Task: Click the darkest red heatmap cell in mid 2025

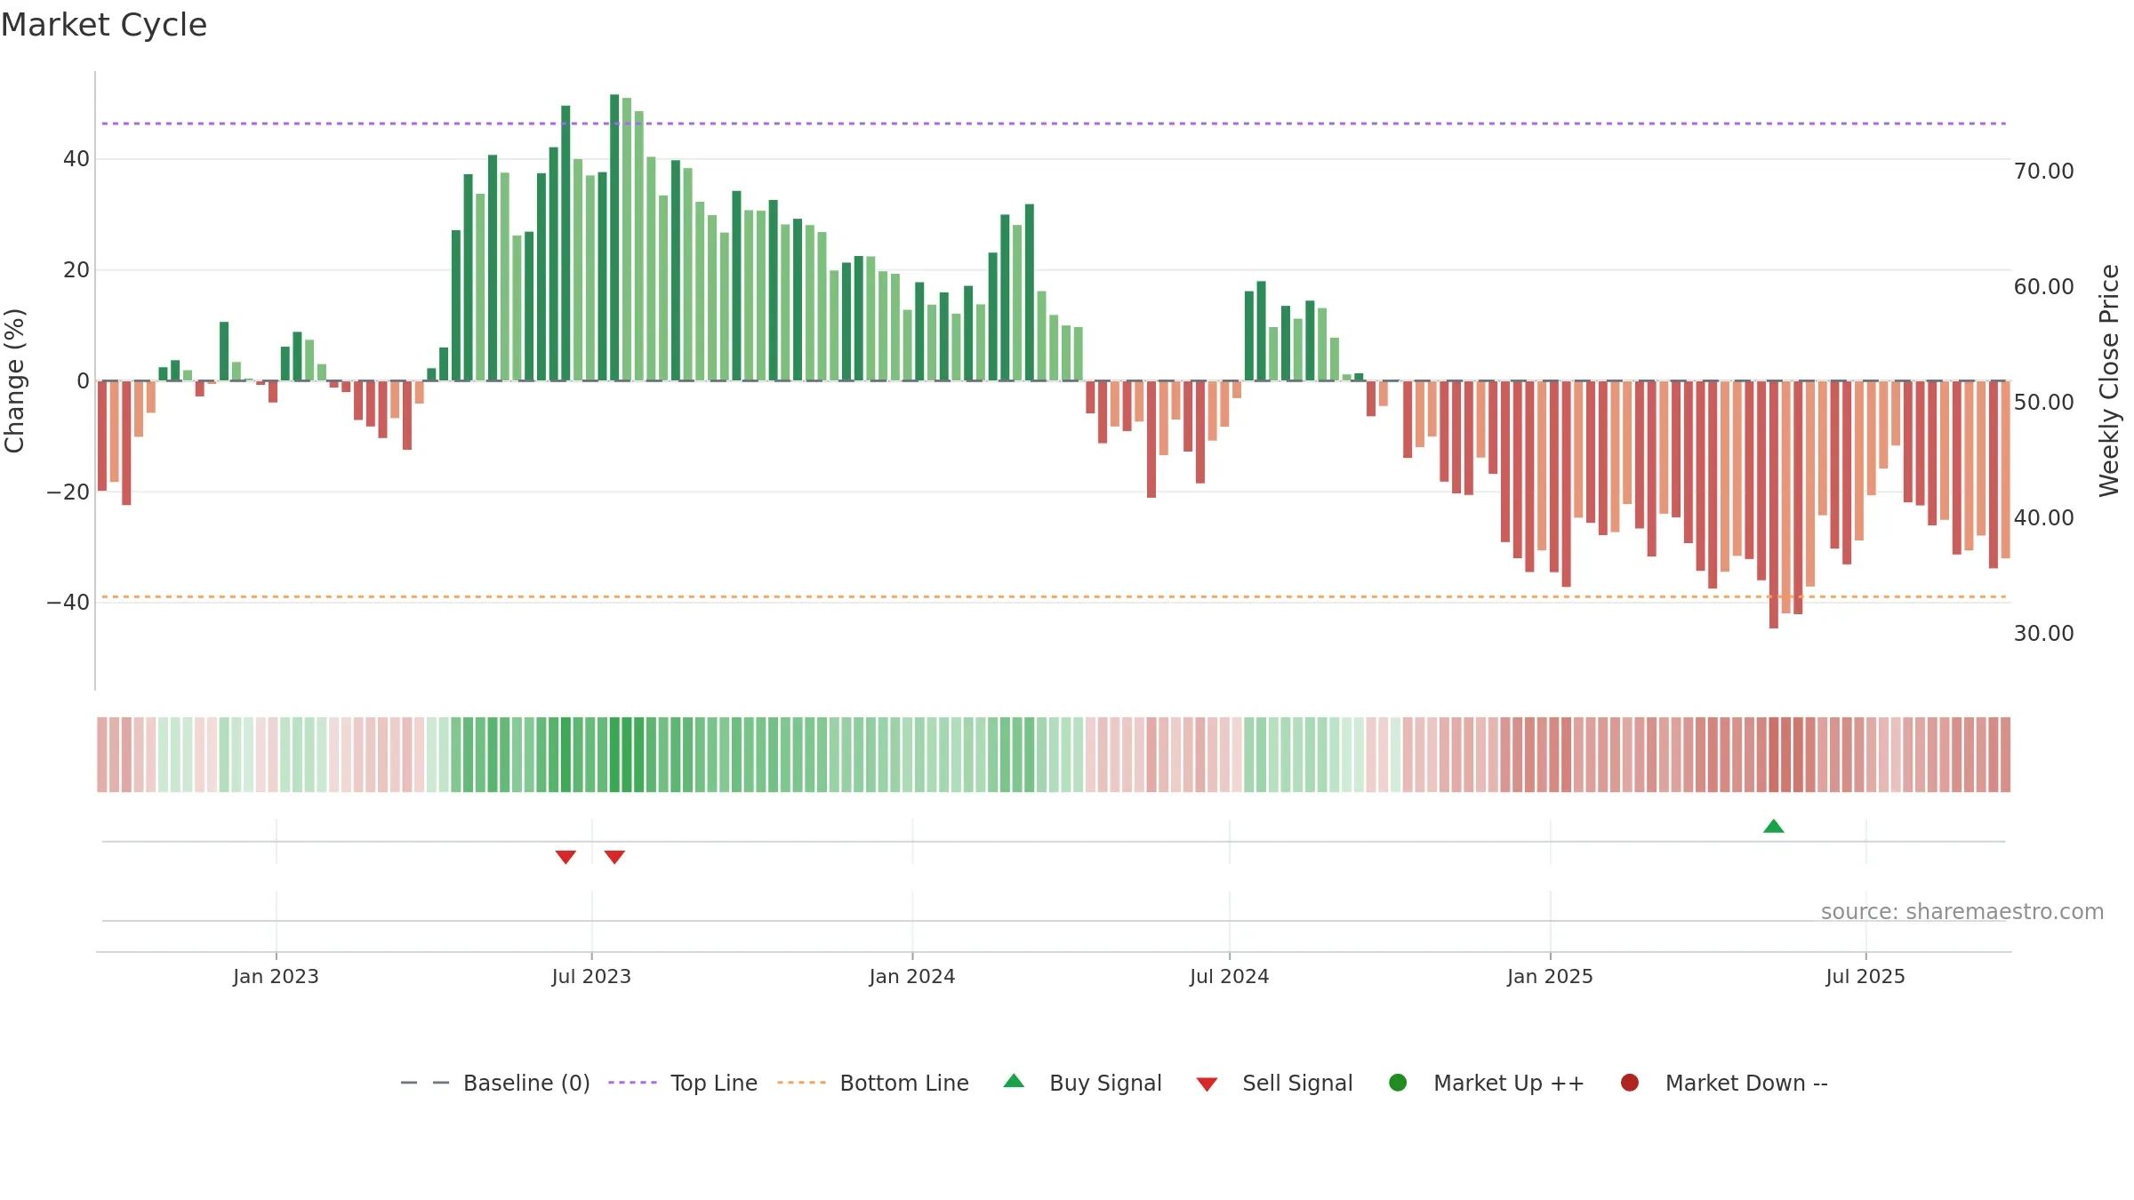Action: pos(1774,755)
